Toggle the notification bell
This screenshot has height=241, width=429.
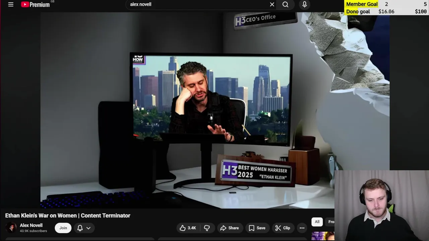pyautogui.click(x=80, y=228)
